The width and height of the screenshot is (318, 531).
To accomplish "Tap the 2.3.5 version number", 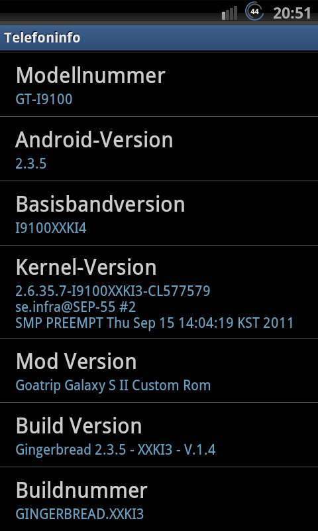I will click(x=30, y=163).
